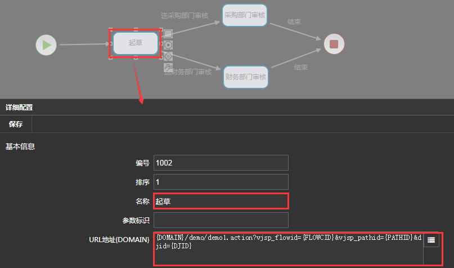Click into the 名称 field showing 起草

pyautogui.click(x=221, y=201)
